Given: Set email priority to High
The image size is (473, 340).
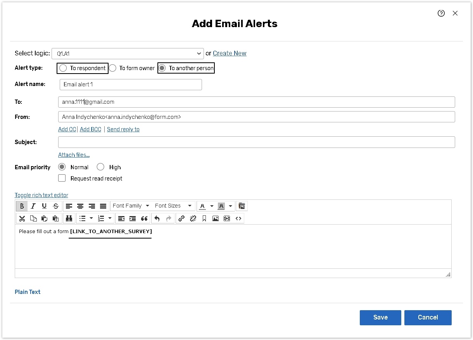Looking at the screenshot, I should click(x=101, y=167).
